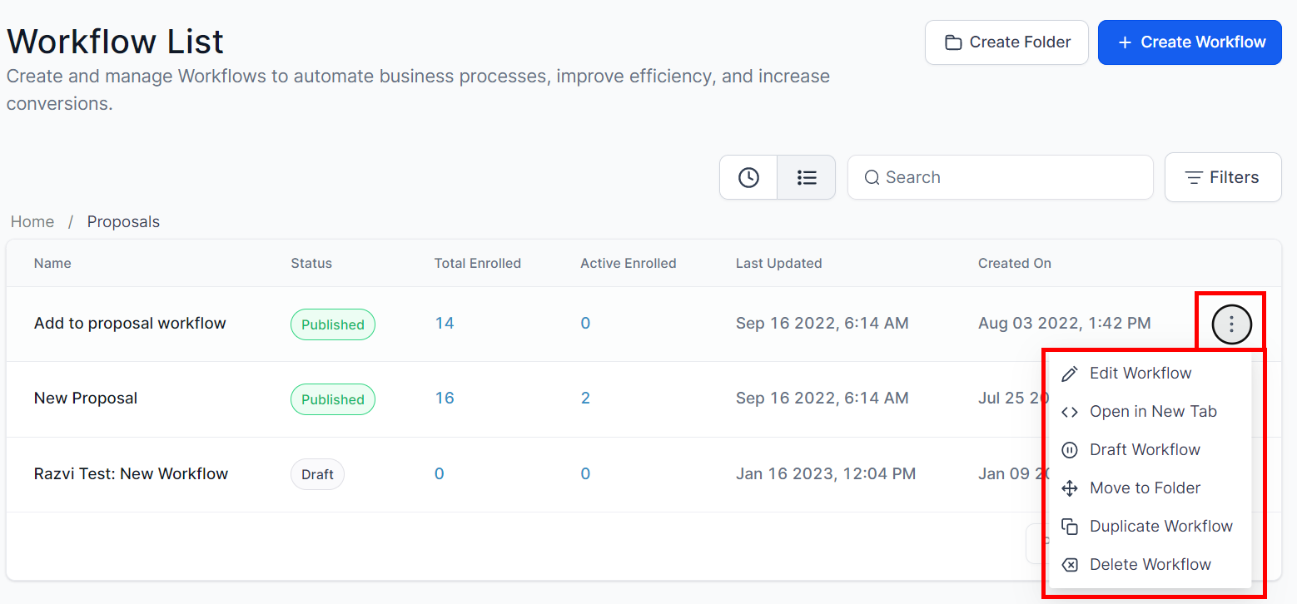Switch to list view icon

point(806,177)
